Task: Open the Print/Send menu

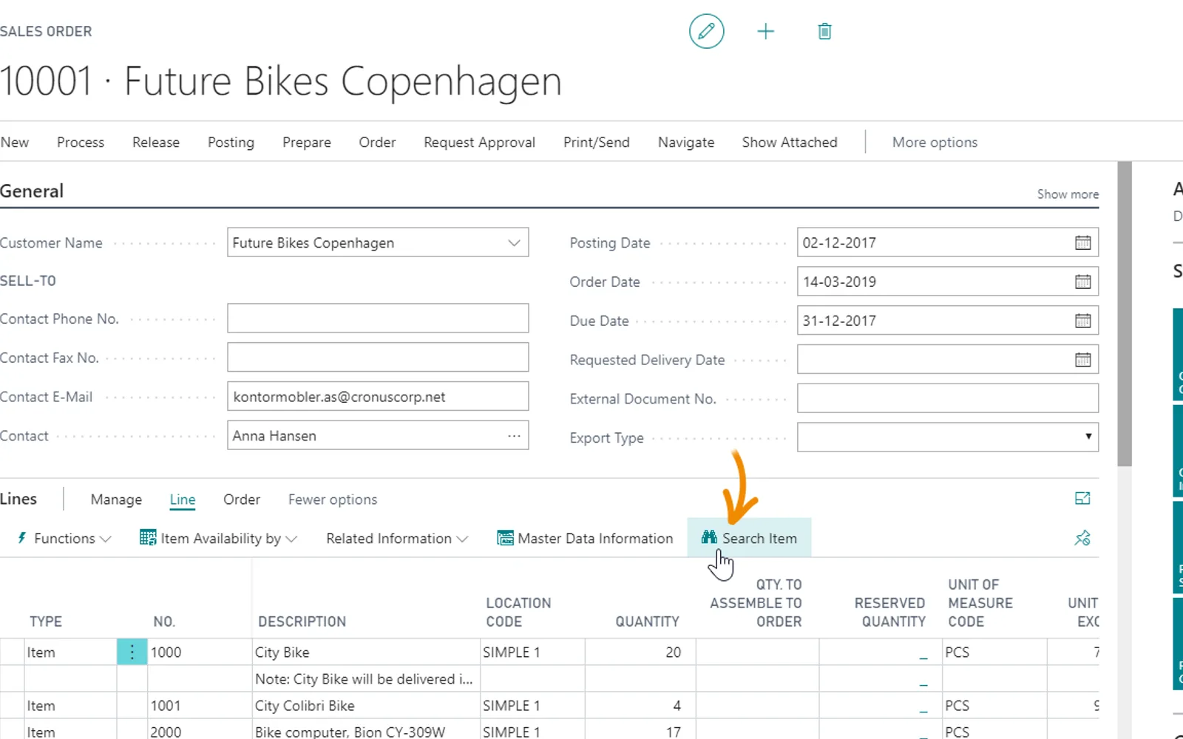Action: pyautogui.click(x=597, y=143)
